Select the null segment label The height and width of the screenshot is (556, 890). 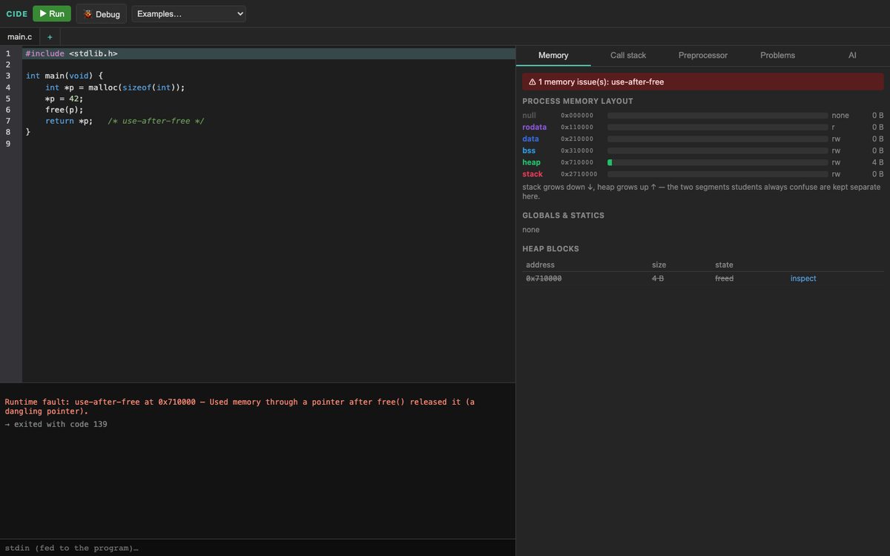[x=529, y=116]
